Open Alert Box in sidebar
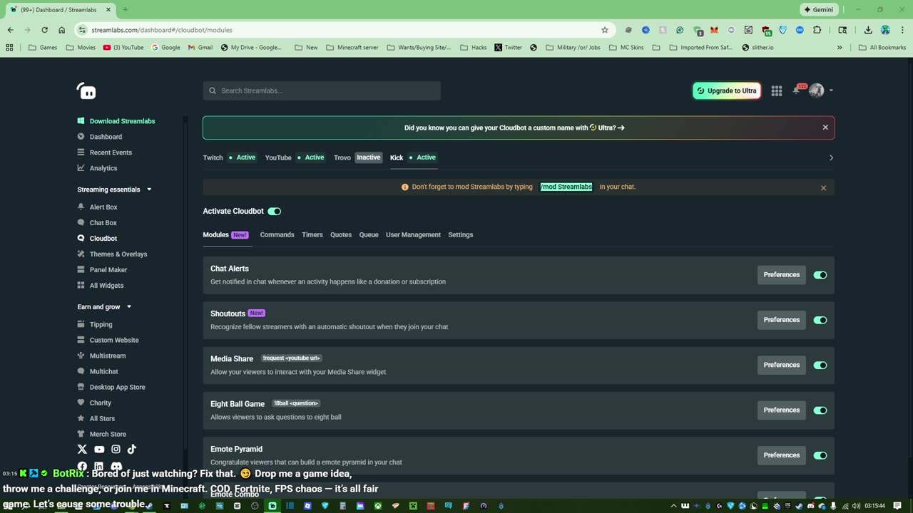Screen dimensions: 913x513 click(97, 207)
